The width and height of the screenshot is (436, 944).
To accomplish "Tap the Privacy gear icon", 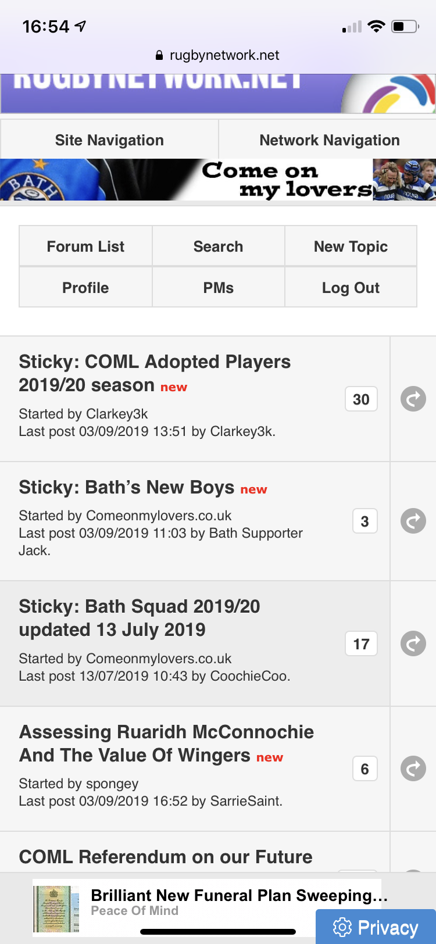I will click(342, 927).
